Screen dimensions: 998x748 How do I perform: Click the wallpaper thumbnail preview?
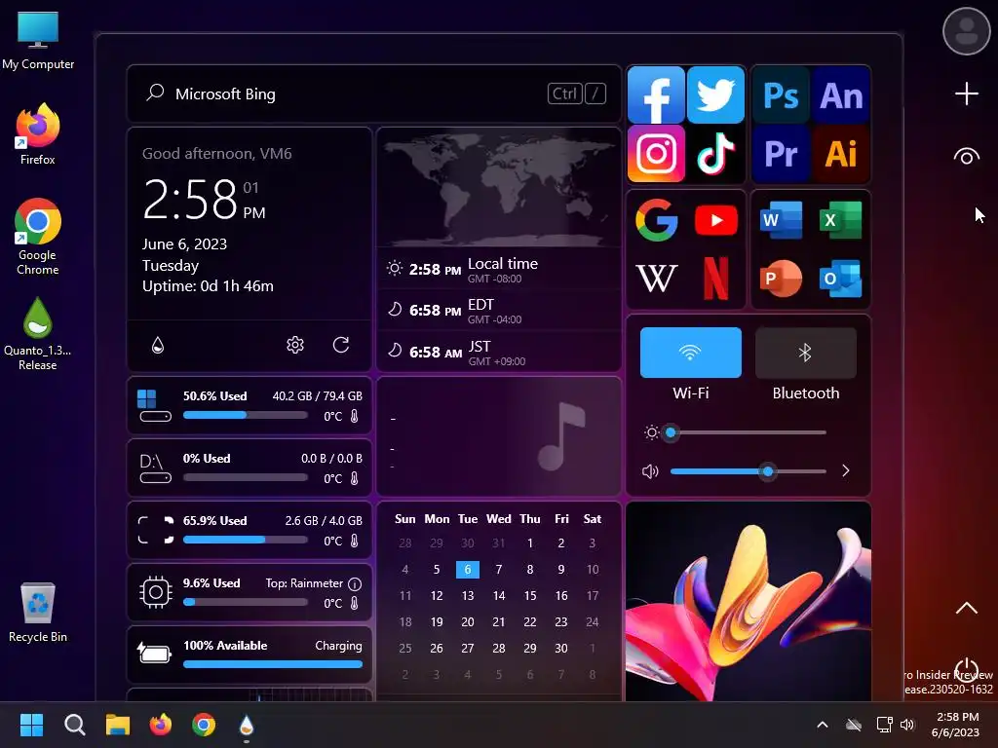coord(748,602)
